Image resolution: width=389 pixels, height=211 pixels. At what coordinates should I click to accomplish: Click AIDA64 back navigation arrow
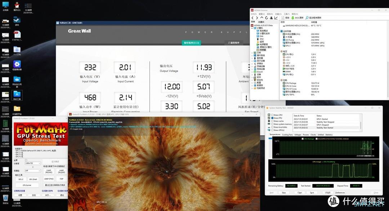[x=252, y=18]
